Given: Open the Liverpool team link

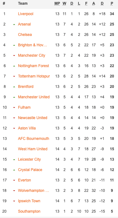Looking at the screenshot, I should point(26,14).
